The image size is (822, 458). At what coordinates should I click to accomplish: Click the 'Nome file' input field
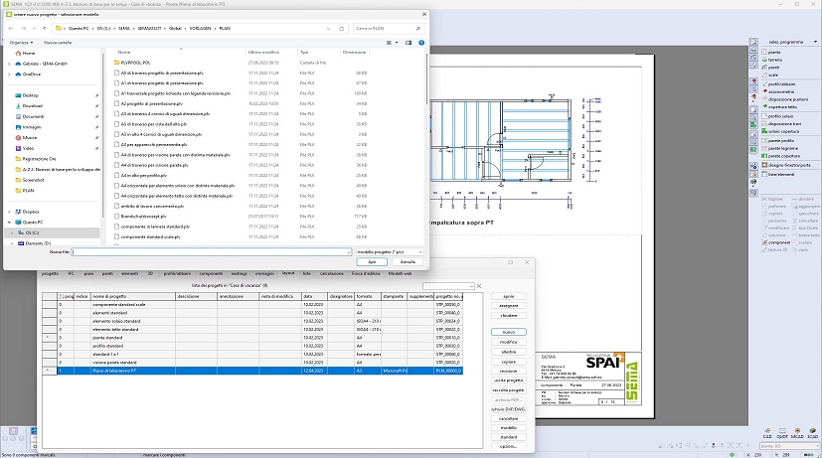[211, 252]
